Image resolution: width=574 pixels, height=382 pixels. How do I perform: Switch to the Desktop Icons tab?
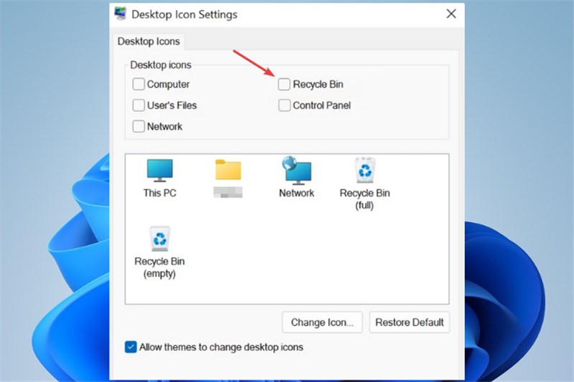[x=149, y=42]
